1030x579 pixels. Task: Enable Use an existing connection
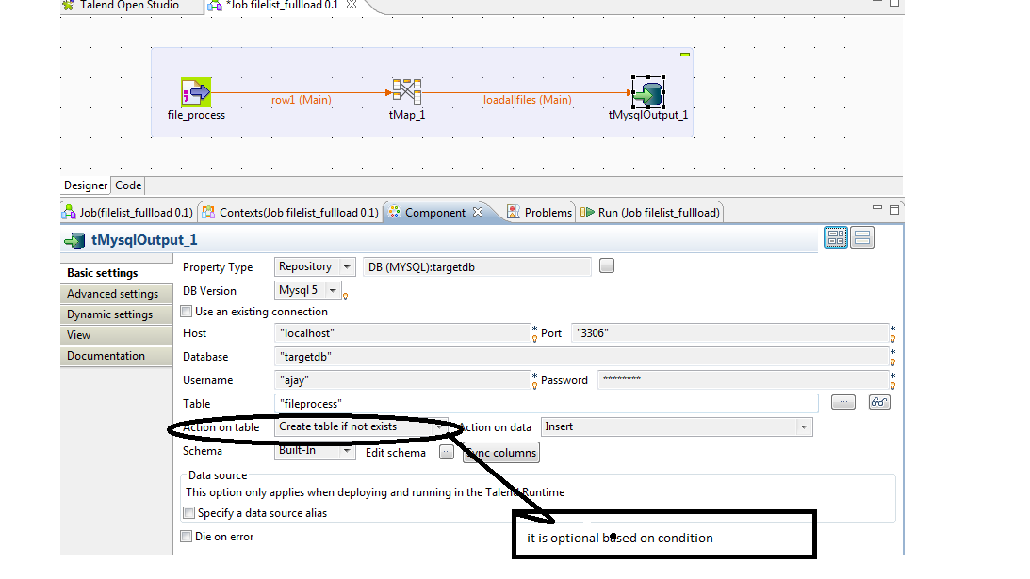click(x=185, y=311)
